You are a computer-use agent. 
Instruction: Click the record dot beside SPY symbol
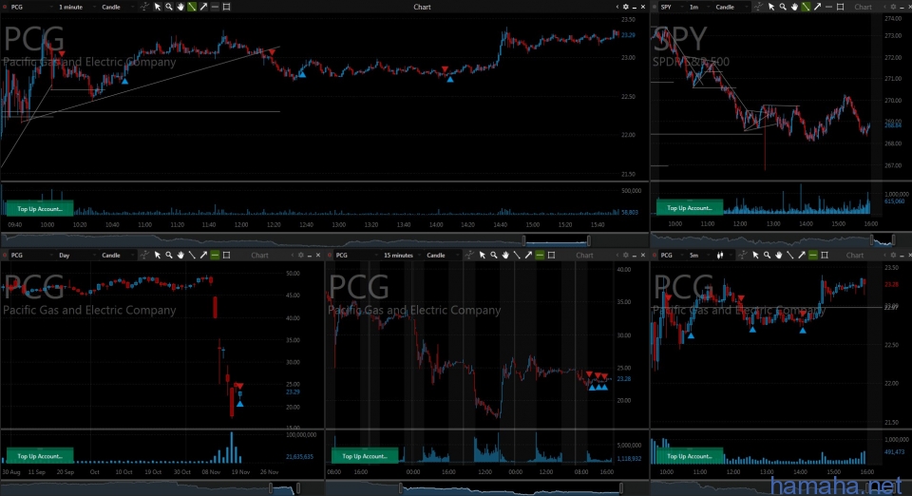[655, 7]
